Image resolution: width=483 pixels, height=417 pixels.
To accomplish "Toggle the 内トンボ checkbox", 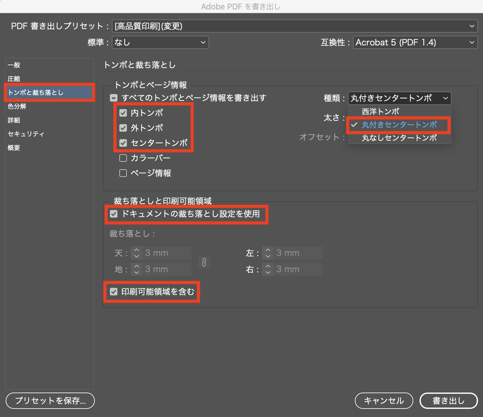I will (x=123, y=113).
